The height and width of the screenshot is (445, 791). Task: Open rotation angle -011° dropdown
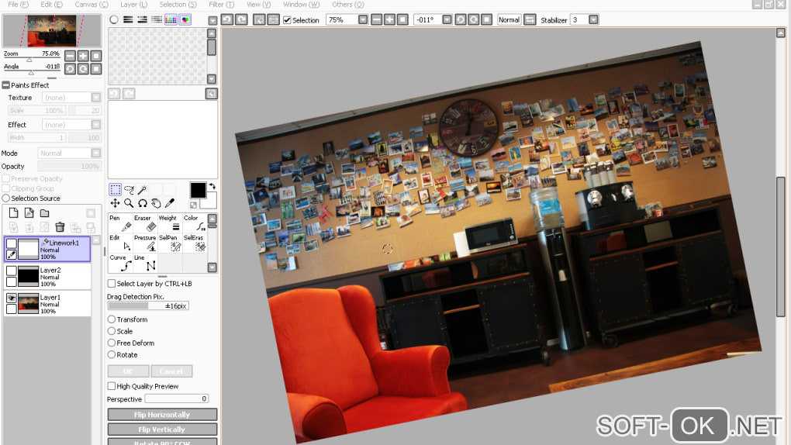click(x=447, y=19)
